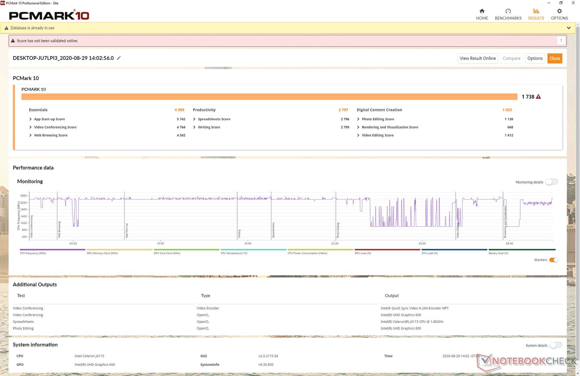Open result Options button
This screenshot has width=580, height=376.
[x=535, y=58]
